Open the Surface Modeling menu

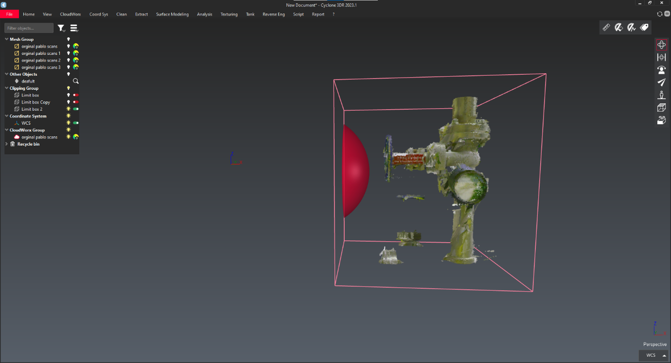coord(172,14)
